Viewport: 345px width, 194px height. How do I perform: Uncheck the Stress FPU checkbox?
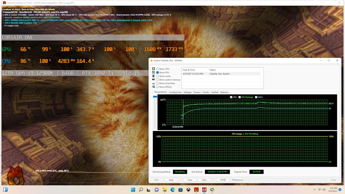158,72
